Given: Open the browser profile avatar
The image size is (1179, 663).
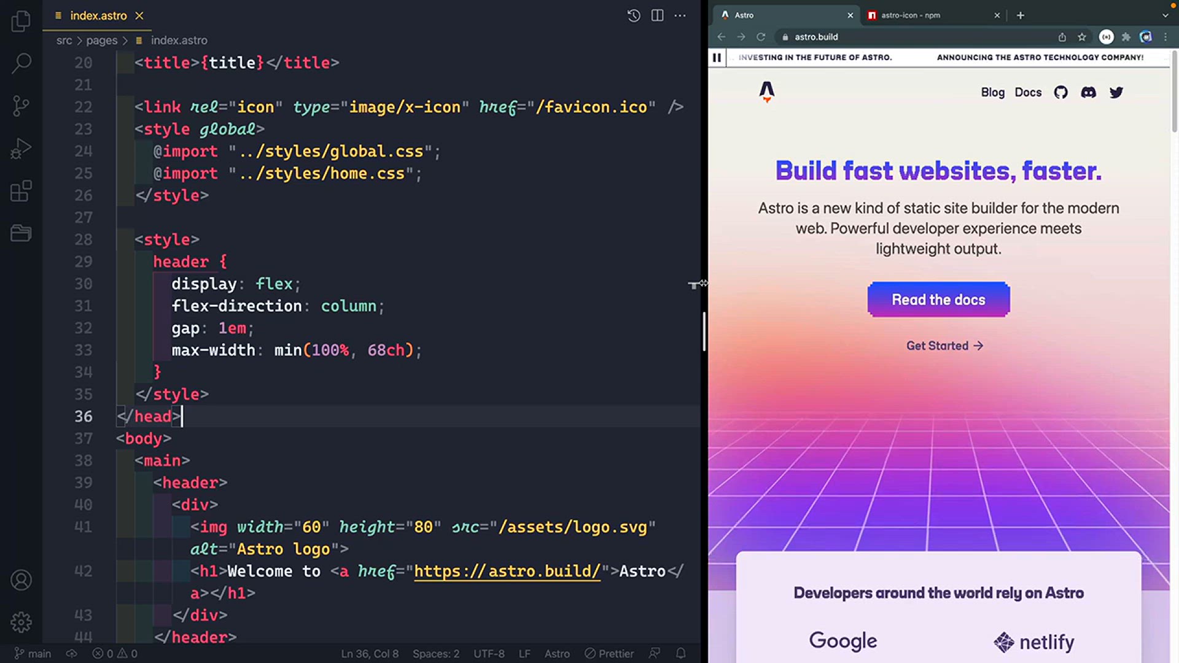Looking at the screenshot, I should (1146, 37).
